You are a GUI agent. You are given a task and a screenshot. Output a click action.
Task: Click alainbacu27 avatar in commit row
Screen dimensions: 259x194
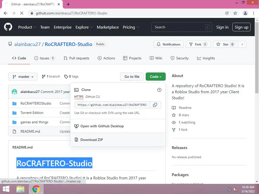[14, 92]
